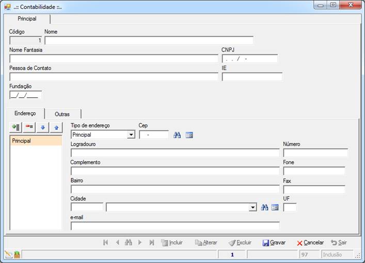This screenshot has width=365, height=263.
Task: Click the Cidade code field
Action: click(87, 207)
